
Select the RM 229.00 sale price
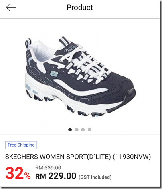click(56, 176)
